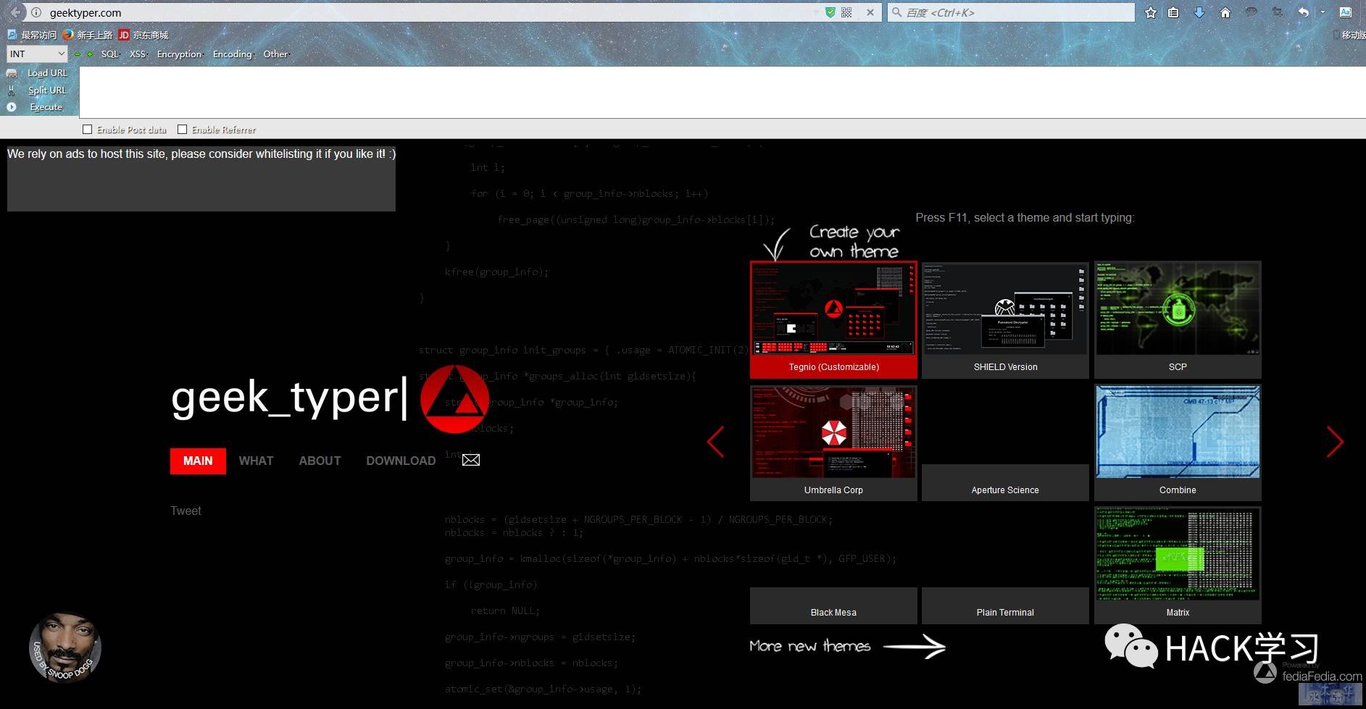Open the 最常访问 bookmark
Image resolution: width=1366 pixels, height=709 pixels.
(x=32, y=35)
